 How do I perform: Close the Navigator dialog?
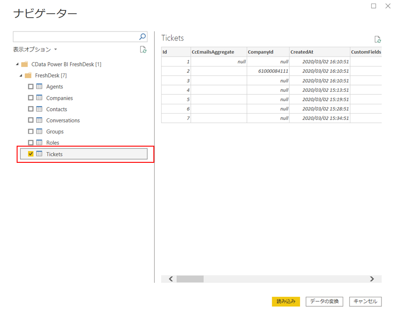coord(388,6)
